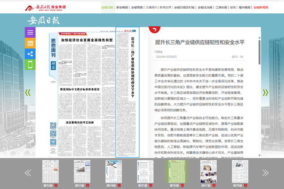Open the 第04版 page thumbnail
Viewport: 284px width, 189px height.
113,171
